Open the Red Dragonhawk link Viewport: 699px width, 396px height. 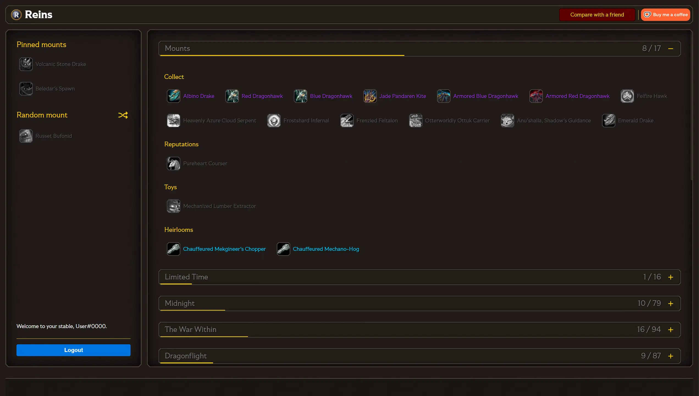(262, 96)
